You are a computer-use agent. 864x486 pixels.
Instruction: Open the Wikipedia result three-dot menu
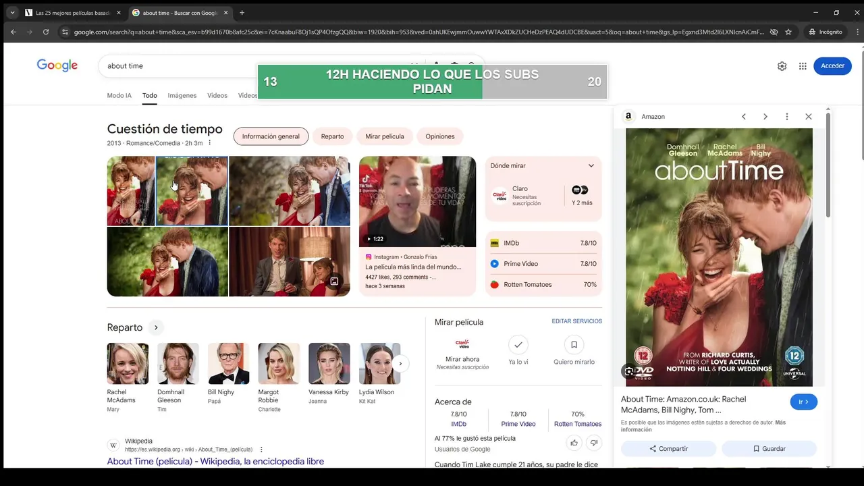(x=261, y=450)
